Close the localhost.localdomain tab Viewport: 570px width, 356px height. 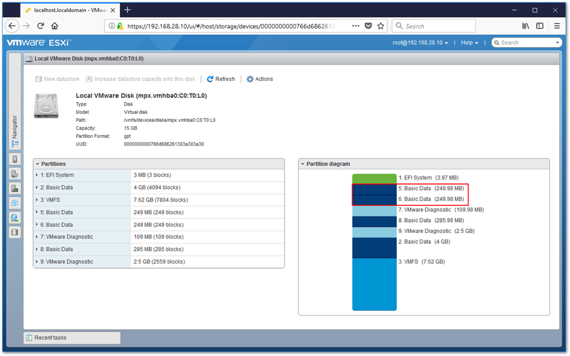(x=113, y=10)
